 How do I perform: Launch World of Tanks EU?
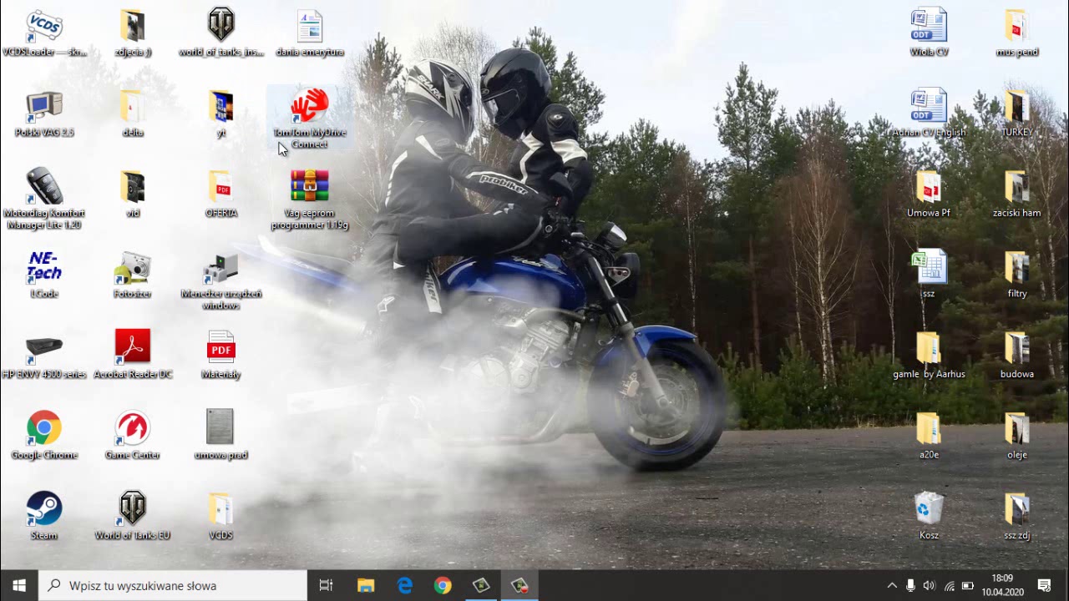(x=133, y=516)
